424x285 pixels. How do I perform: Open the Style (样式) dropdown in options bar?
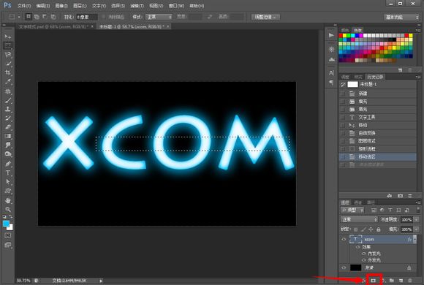pos(159,17)
